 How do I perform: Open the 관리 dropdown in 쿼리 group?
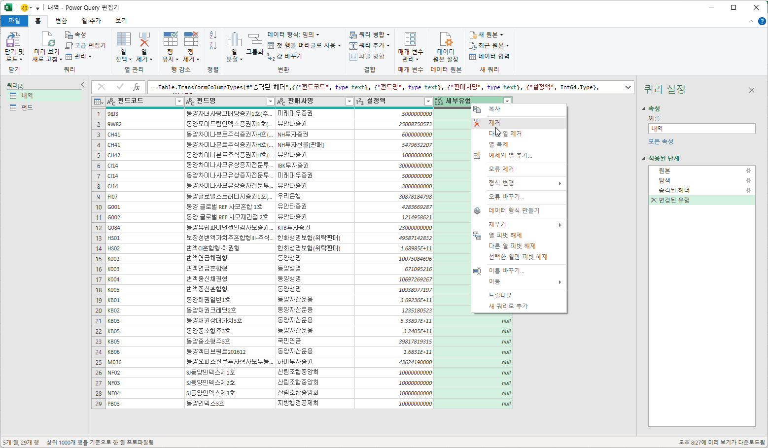coord(78,56)
